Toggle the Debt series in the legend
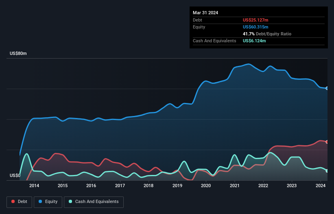The width and height of the screenshot is (334, 214). pos(19,202)
